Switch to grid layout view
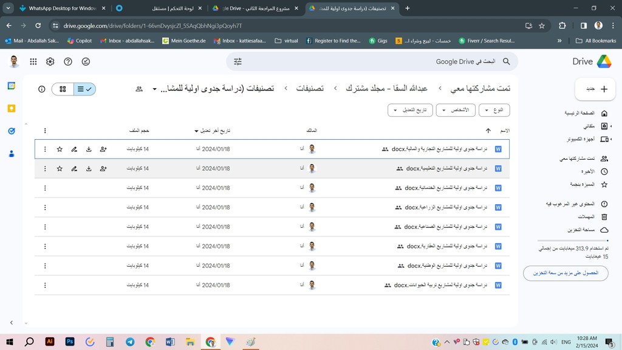The height and width of the screenshot is (350, 622). (x=63, y=89)
